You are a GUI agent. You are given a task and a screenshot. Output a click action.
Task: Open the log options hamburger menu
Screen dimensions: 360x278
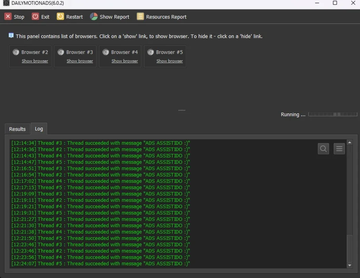tap(339, 149)
